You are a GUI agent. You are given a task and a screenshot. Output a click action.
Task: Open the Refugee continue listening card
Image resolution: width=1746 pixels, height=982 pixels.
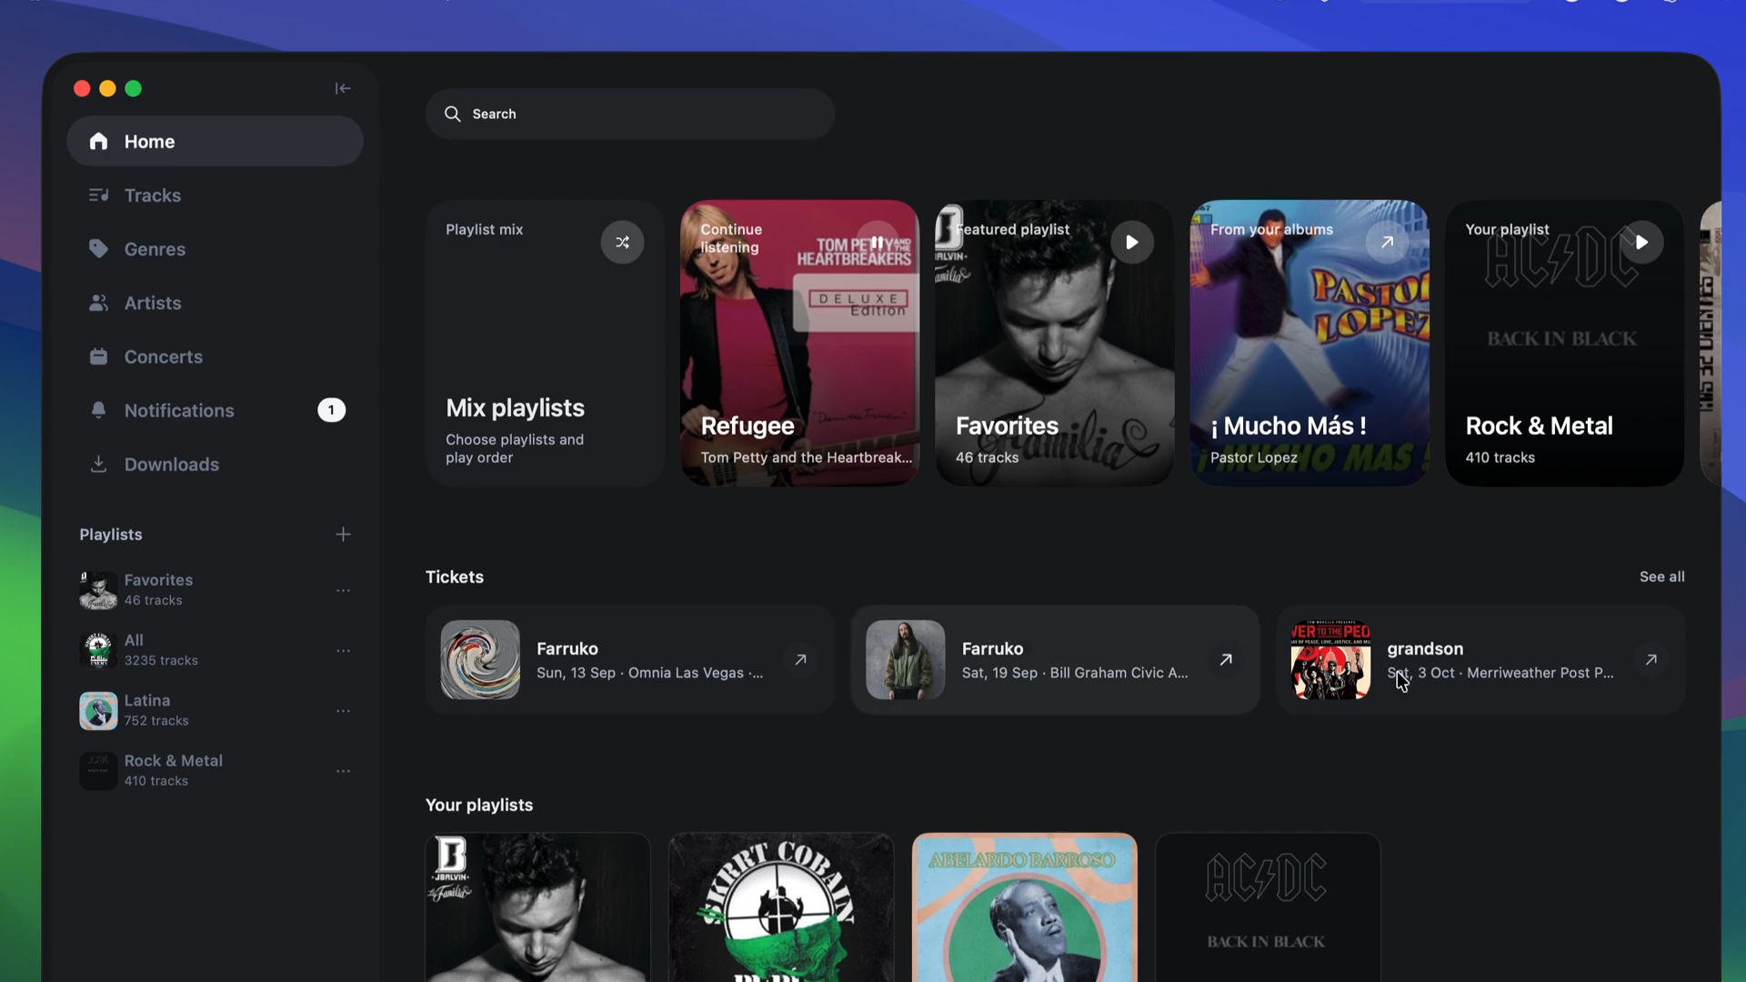[799, 343]
